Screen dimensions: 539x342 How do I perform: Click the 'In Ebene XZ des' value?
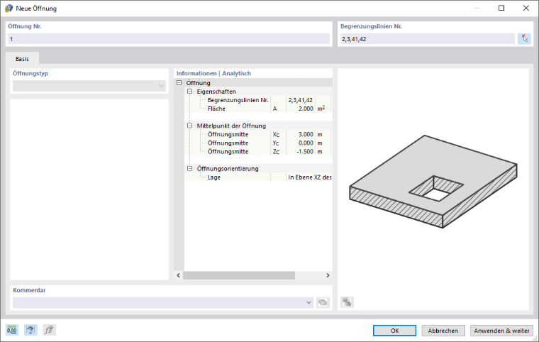pyautogui.click(x=309, y=177)
